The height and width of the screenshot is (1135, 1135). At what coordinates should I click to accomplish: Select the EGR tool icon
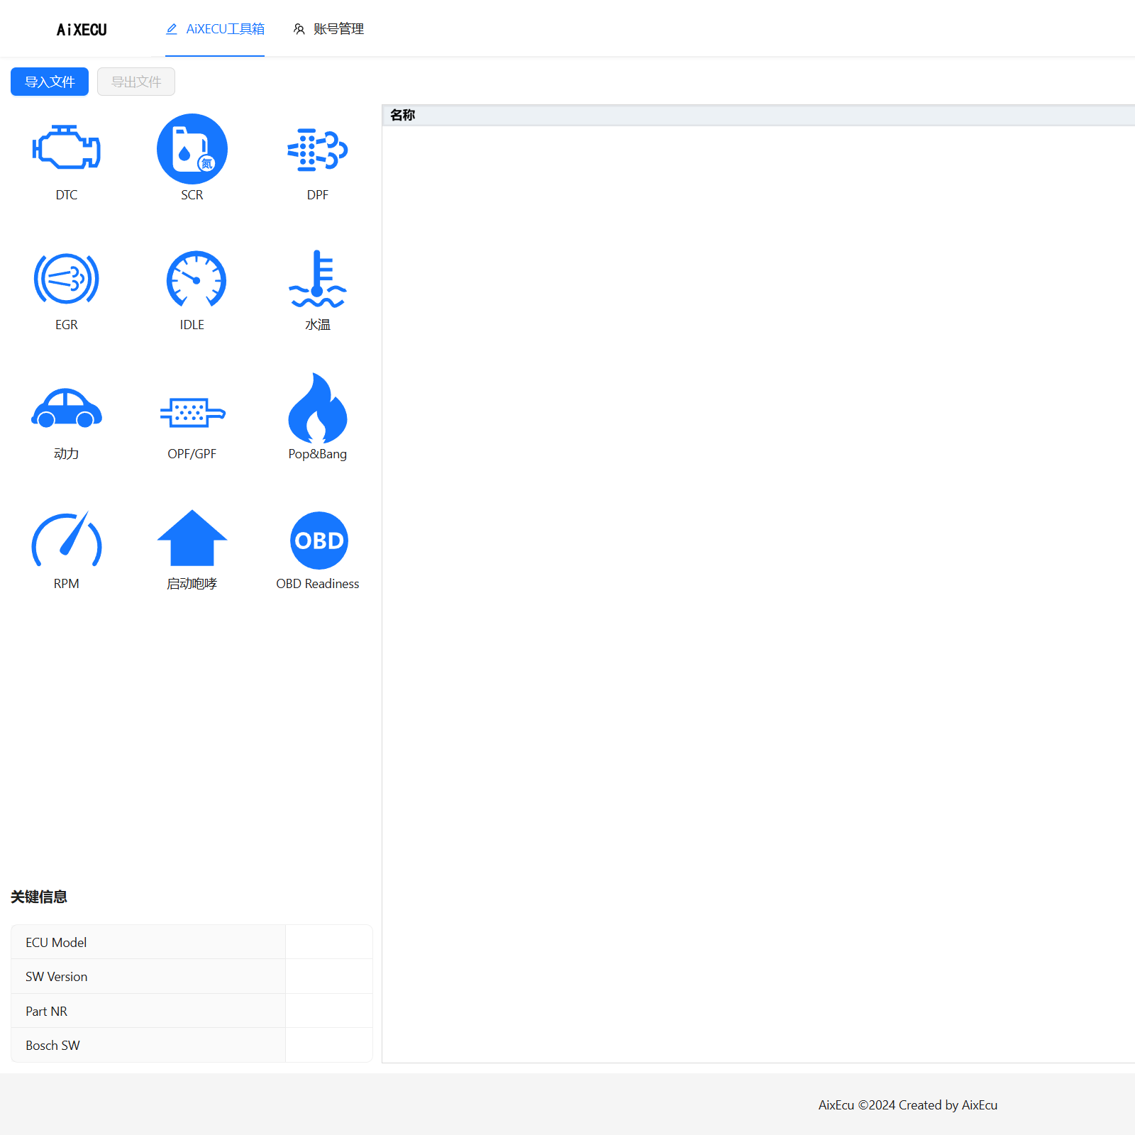click(x=67, y=279)
